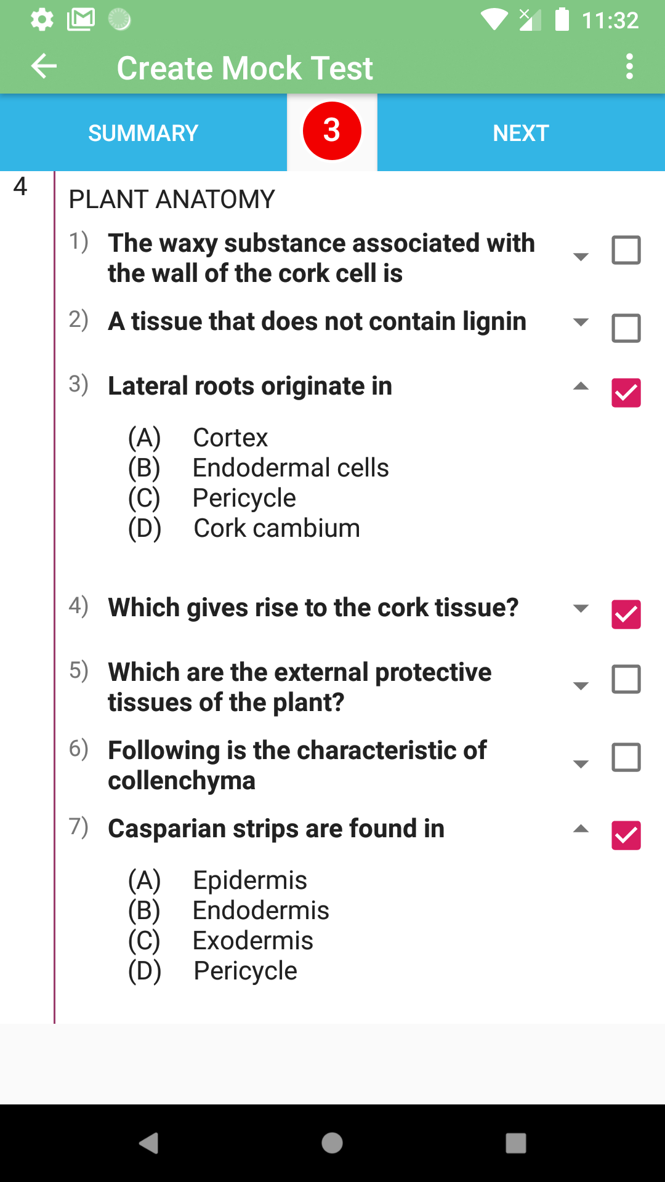Tap the Android back navigation button
The width and height of the screenshot is (665, 1182).
coord(149,1143)
